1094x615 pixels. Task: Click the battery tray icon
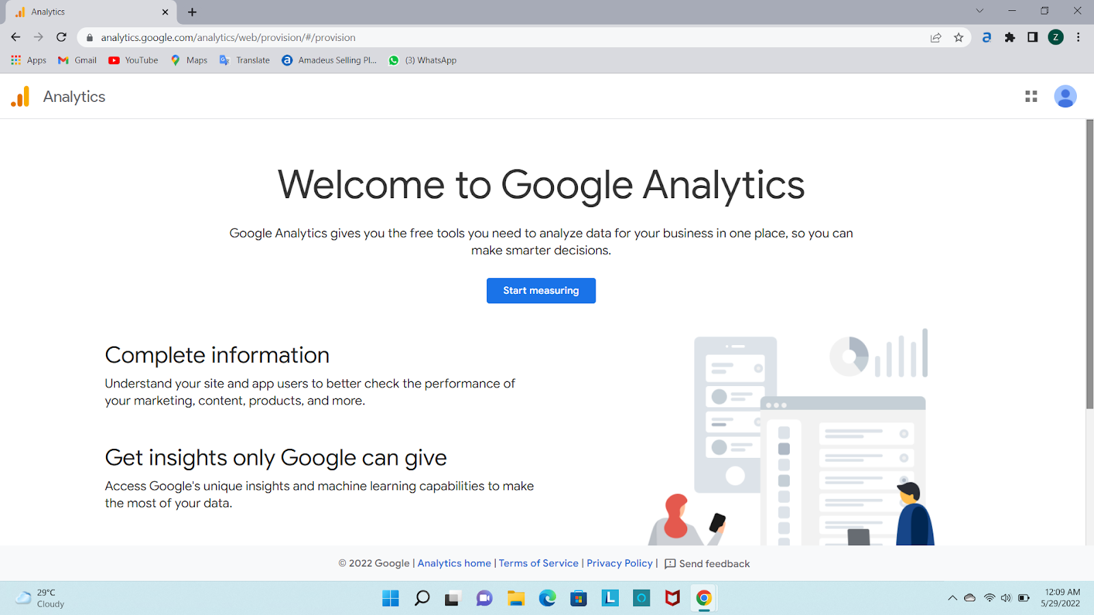1024,598
